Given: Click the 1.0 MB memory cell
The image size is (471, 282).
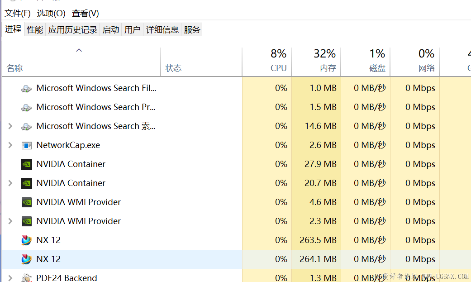Looking at the screenshot, I should [x=316, y=88].
